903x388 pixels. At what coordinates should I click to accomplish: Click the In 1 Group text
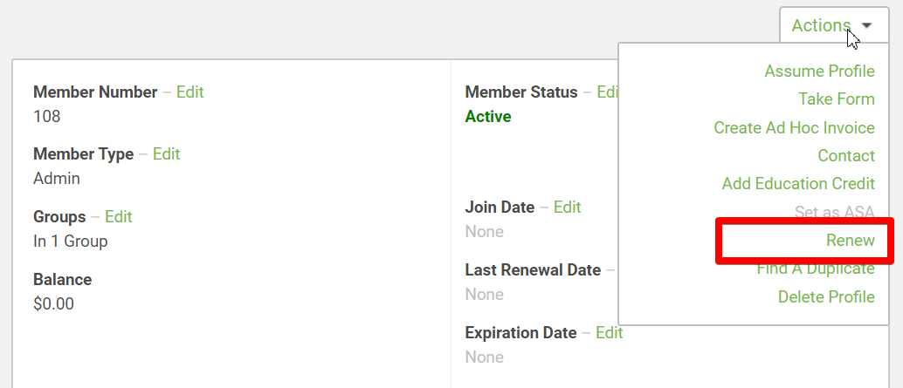tap(70, 242)
